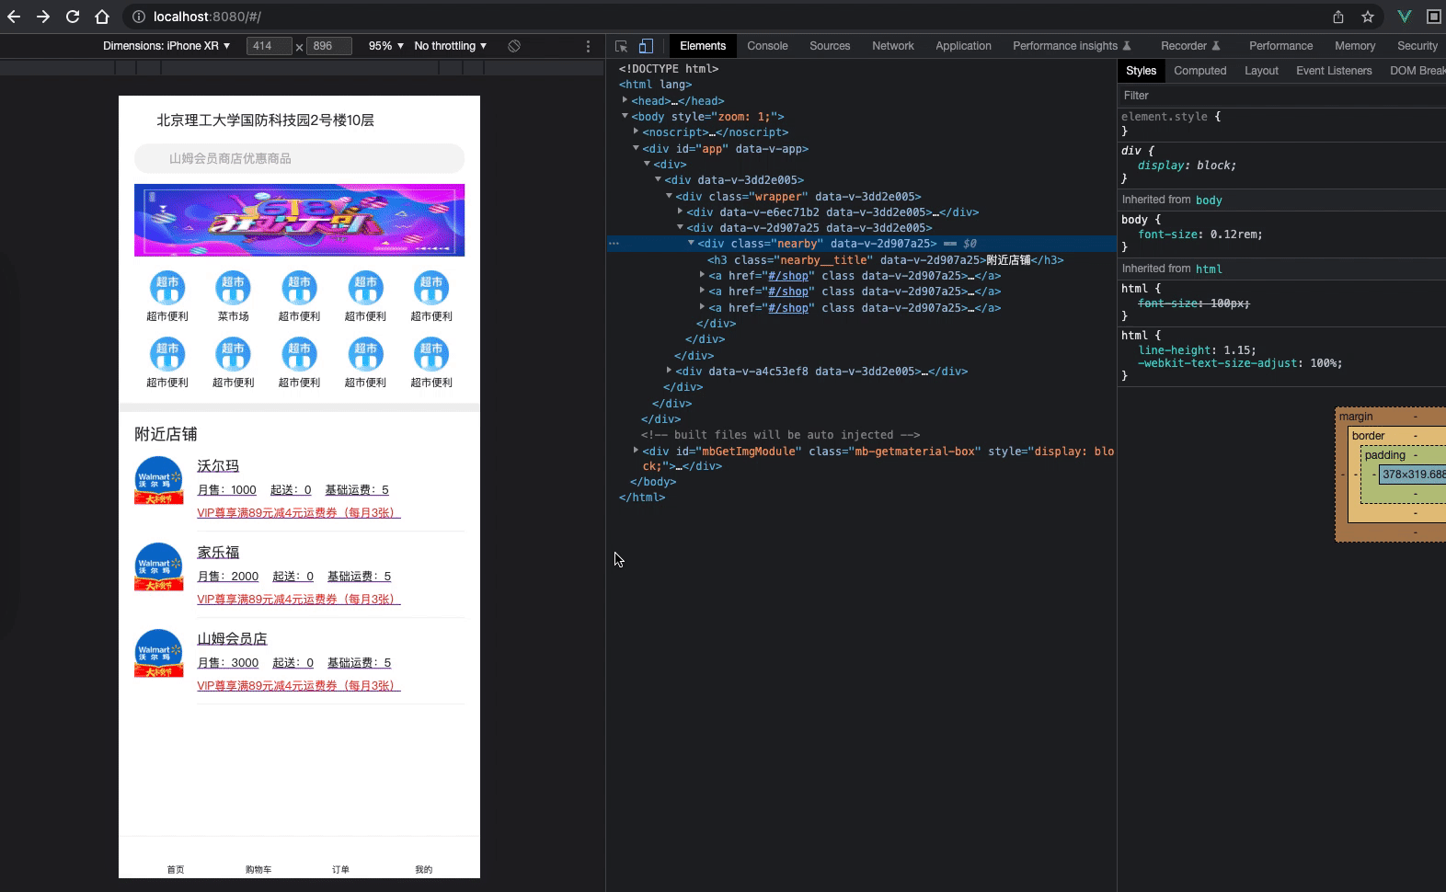The image size is (1446, 892).
Task: Reload the page with the refresh icon
Action: click(x=73, y=17)
